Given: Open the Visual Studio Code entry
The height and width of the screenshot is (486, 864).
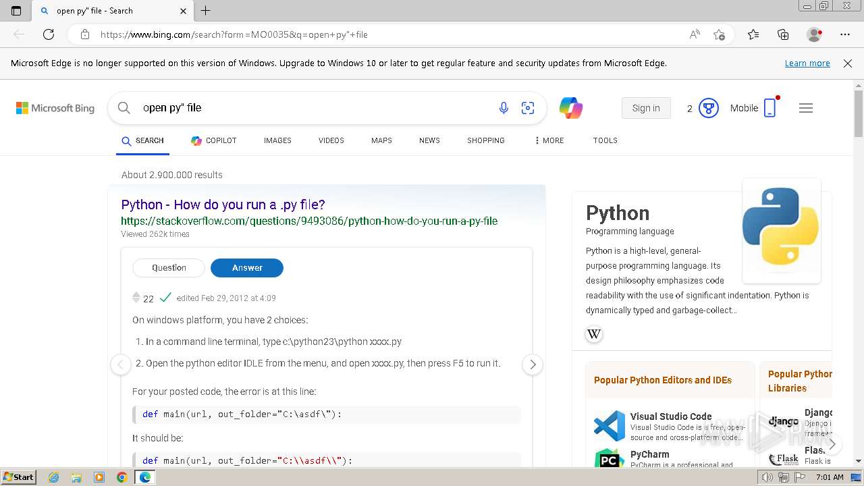Looking at the screenshot, I should [671, 416].
